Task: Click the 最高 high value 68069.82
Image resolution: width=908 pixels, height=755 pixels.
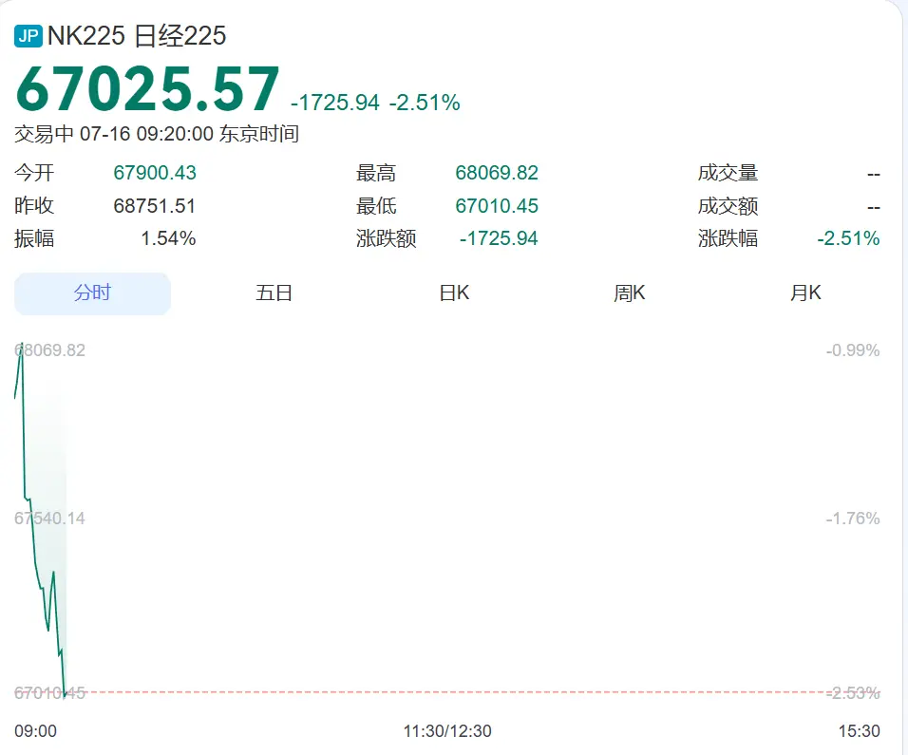Action: coord(497,173)
